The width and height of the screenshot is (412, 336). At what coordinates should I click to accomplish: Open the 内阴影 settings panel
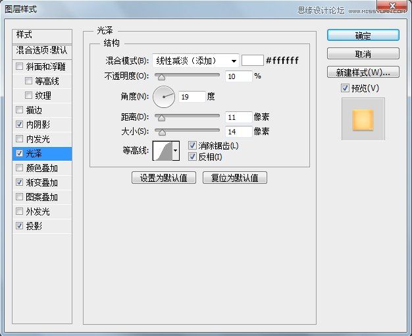[38, 125]
